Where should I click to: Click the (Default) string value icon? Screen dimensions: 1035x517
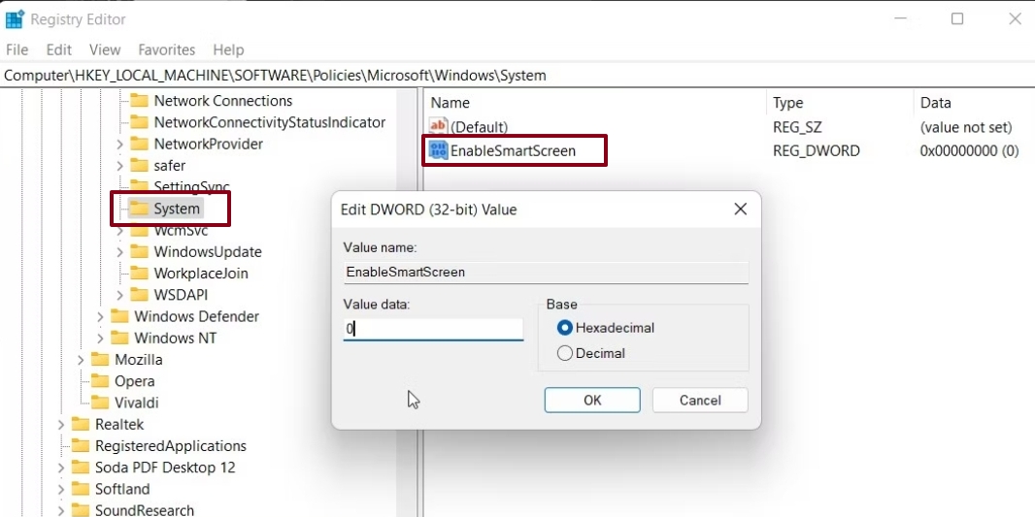click(x=439, y=127)
